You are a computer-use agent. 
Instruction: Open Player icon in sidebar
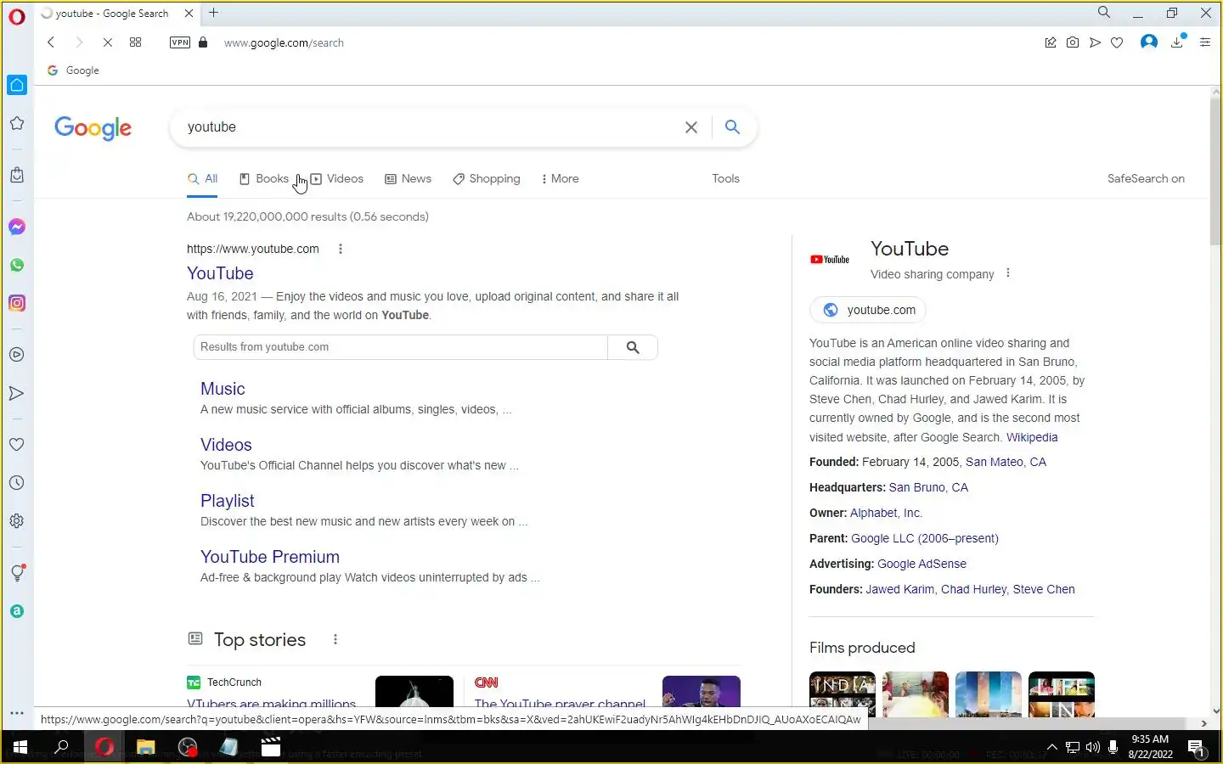(17, 355)
